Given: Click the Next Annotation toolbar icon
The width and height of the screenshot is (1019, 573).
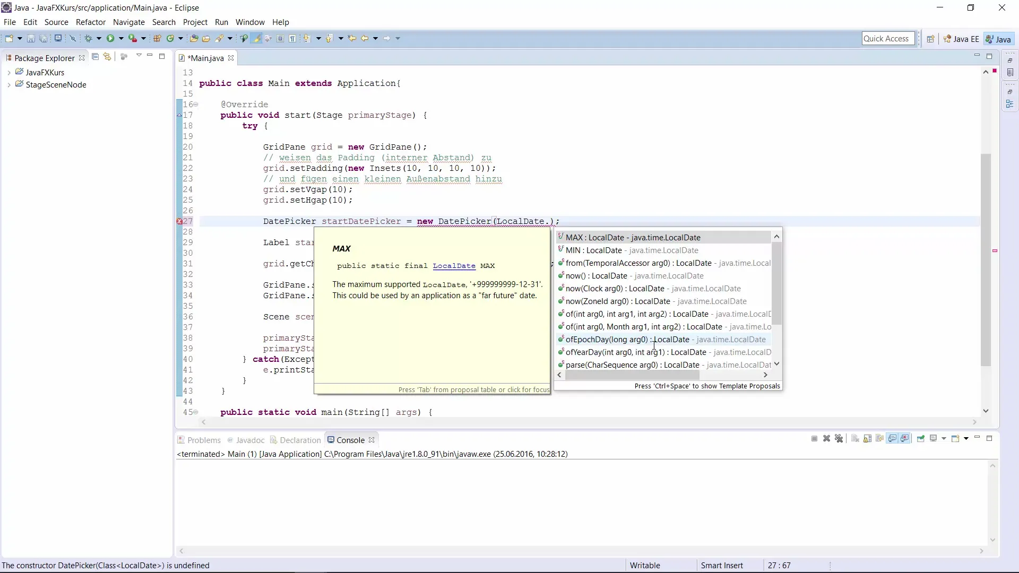Looking at the screenshot, I should 307,38.
